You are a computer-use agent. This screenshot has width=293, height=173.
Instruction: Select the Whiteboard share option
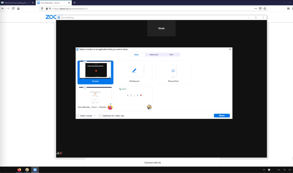134,72
